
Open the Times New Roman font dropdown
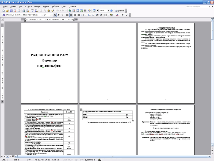click(42, 15)
